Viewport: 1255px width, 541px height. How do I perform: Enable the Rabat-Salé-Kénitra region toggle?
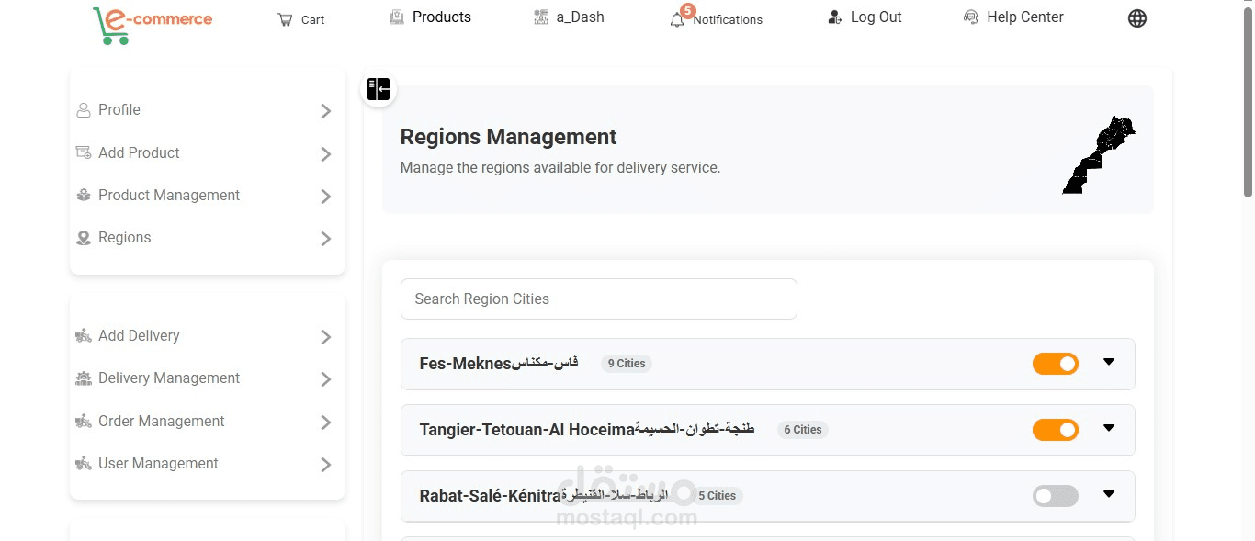(x=1056, y=496)
